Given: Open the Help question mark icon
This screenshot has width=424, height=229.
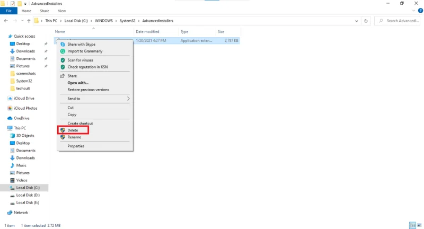Looking at the screenshot, I should (420, 11).
